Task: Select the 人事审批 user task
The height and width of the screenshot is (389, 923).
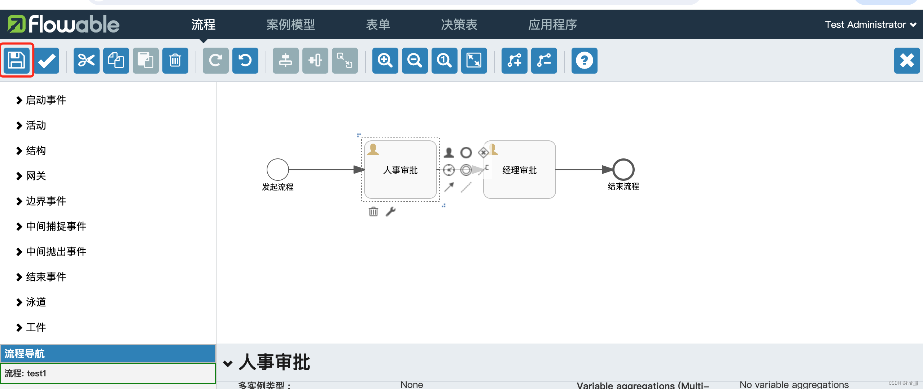Action: [x=400, y=170]
